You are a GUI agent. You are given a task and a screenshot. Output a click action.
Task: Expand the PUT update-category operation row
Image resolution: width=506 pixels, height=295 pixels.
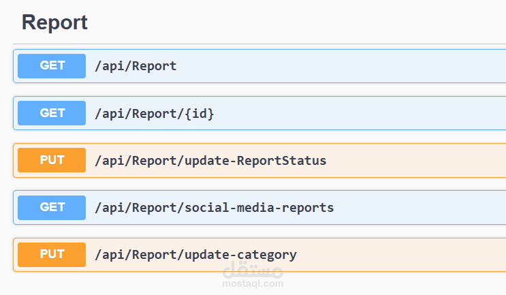409,255
